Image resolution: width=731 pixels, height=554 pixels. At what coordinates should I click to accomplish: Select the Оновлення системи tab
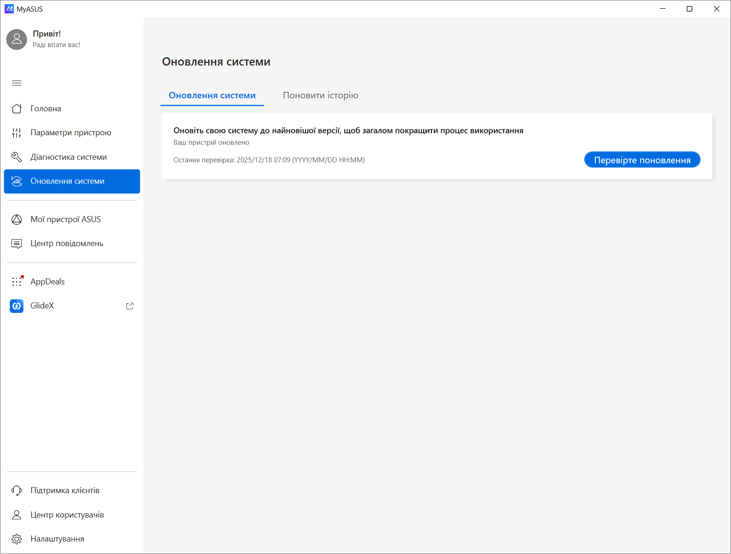point(212,96)
